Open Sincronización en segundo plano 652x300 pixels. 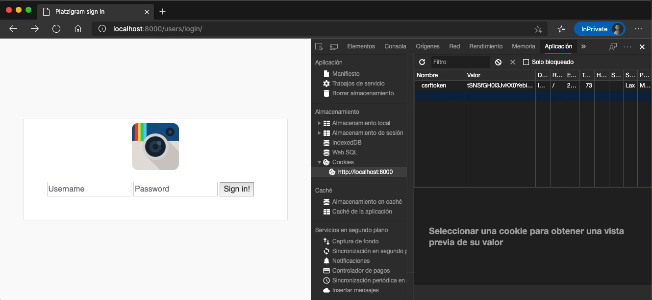(369, 251)
